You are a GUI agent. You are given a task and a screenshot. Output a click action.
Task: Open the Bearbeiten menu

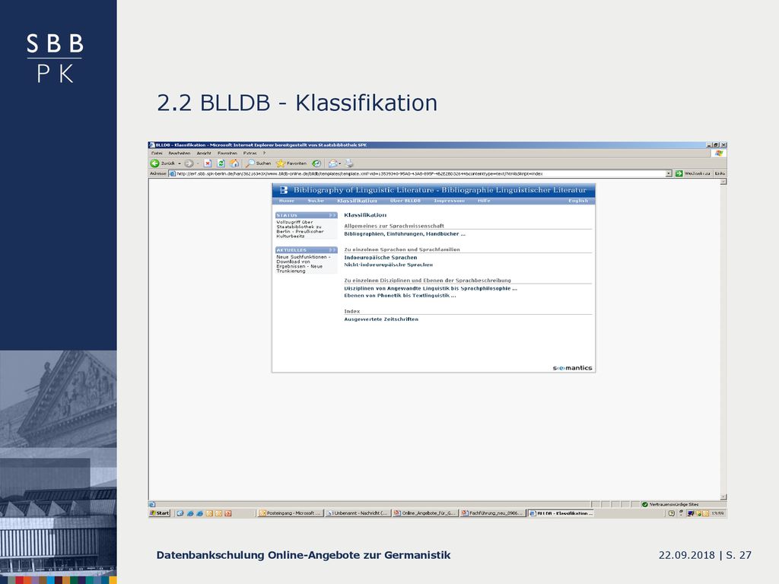[180, 154]
